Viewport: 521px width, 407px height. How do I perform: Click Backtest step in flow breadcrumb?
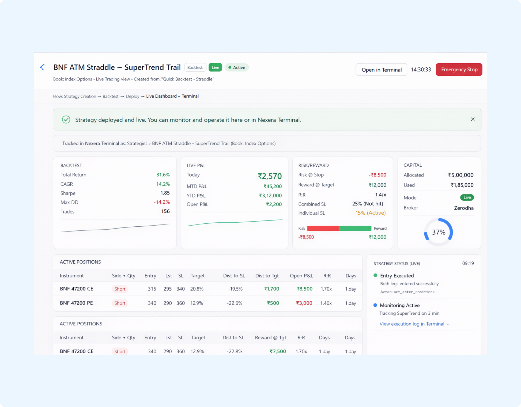coord(111,96)
